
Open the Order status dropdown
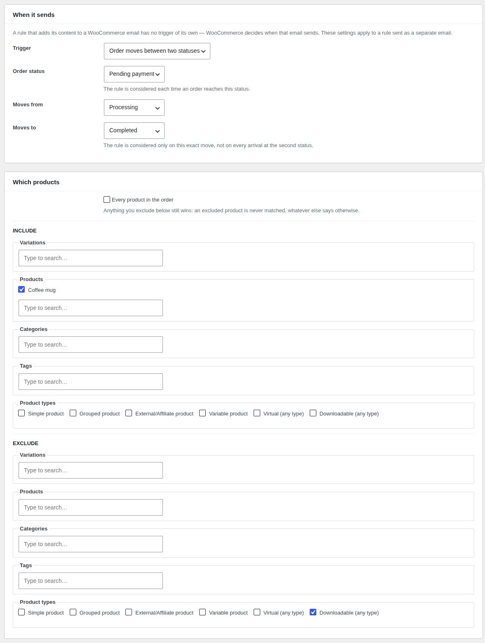pos(134,74)
